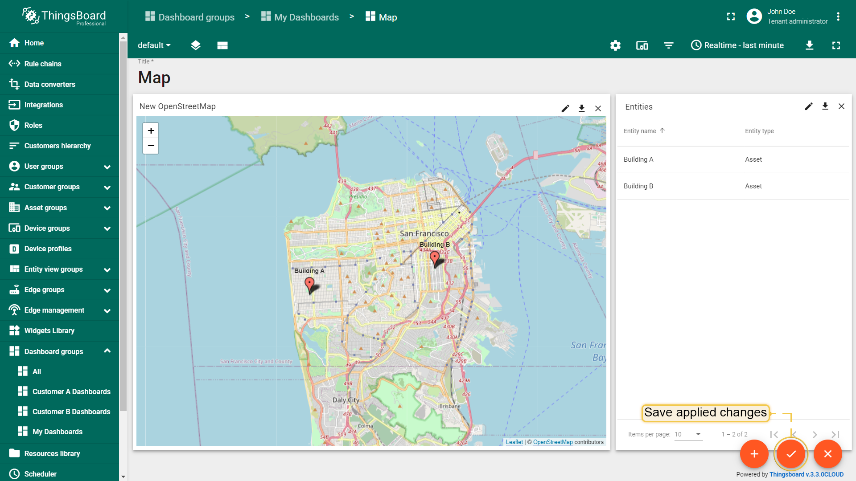Remove the Entities widget

(x=841, y=106)
